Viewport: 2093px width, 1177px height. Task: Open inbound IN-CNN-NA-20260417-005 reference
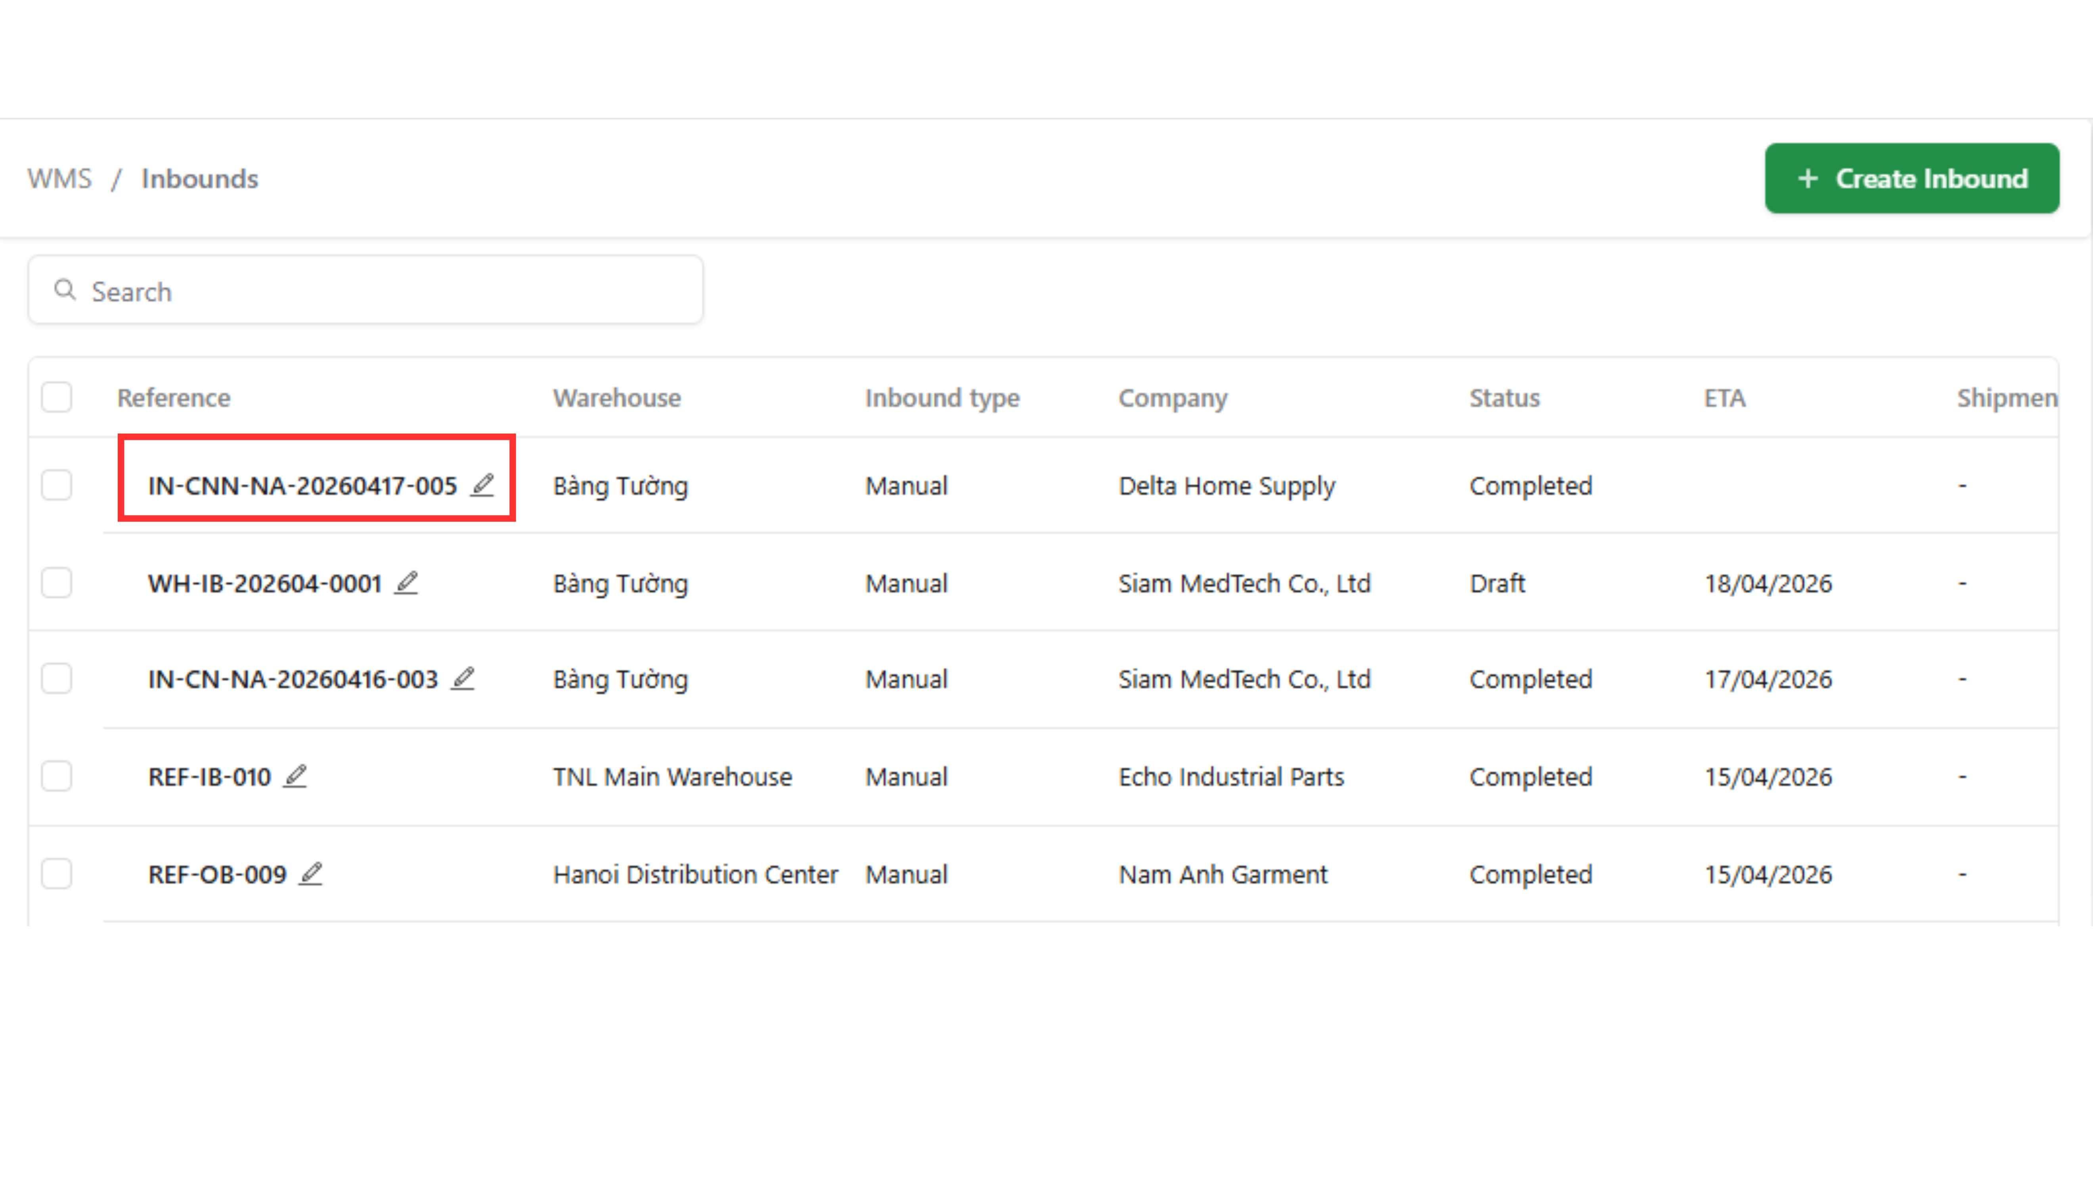pyautogui.click(x=302, y=486)
